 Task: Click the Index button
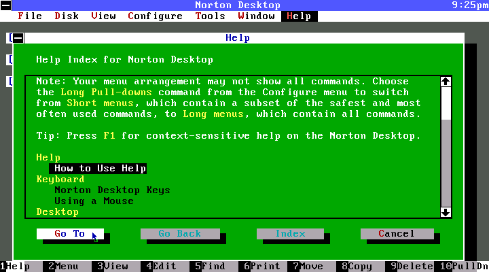(x=290, y=234)
